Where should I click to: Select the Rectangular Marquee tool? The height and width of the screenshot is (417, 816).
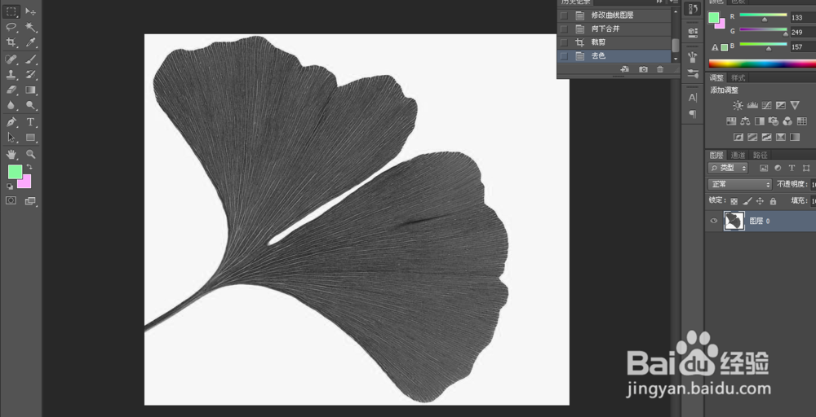point(11,11)
